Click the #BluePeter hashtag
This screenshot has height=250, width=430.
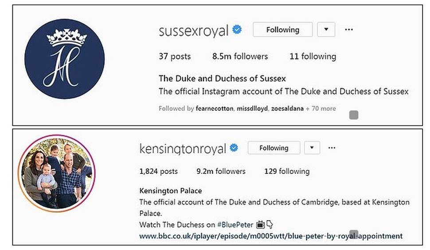click(x=235, y=225)
